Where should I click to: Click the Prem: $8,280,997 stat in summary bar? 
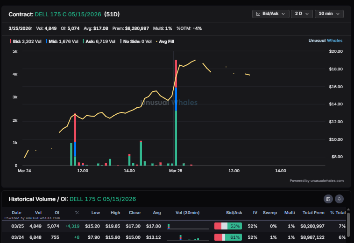coord(130,28)
